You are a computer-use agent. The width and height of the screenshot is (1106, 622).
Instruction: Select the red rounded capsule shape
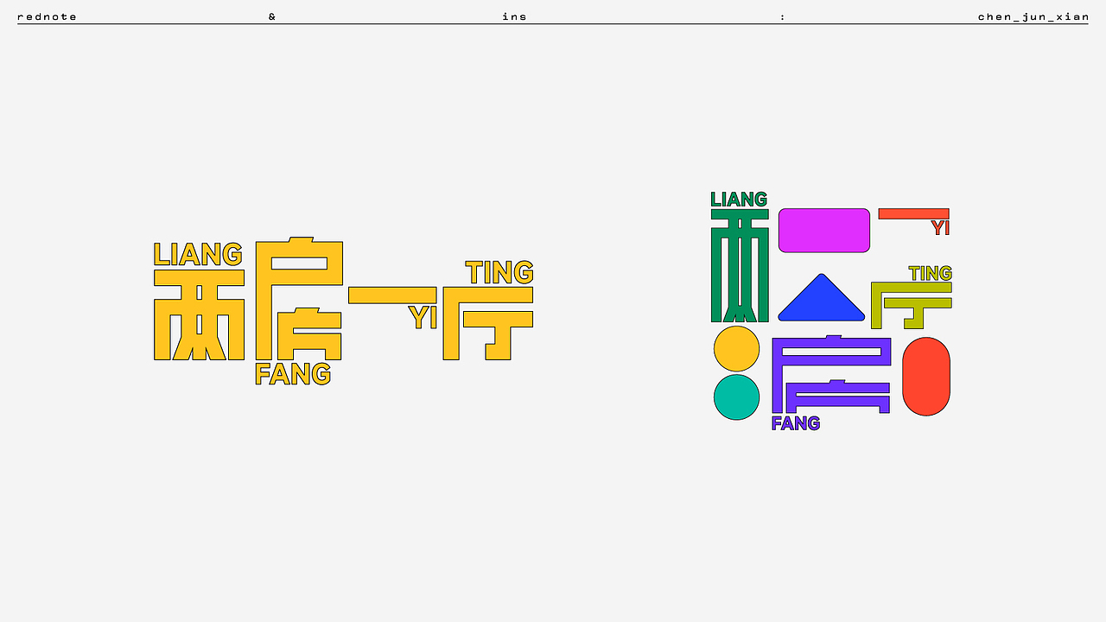point(926,376)
